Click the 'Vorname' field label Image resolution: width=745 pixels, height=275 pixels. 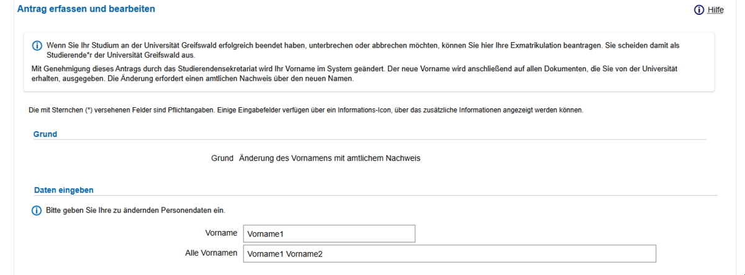(x=221, y=233)
